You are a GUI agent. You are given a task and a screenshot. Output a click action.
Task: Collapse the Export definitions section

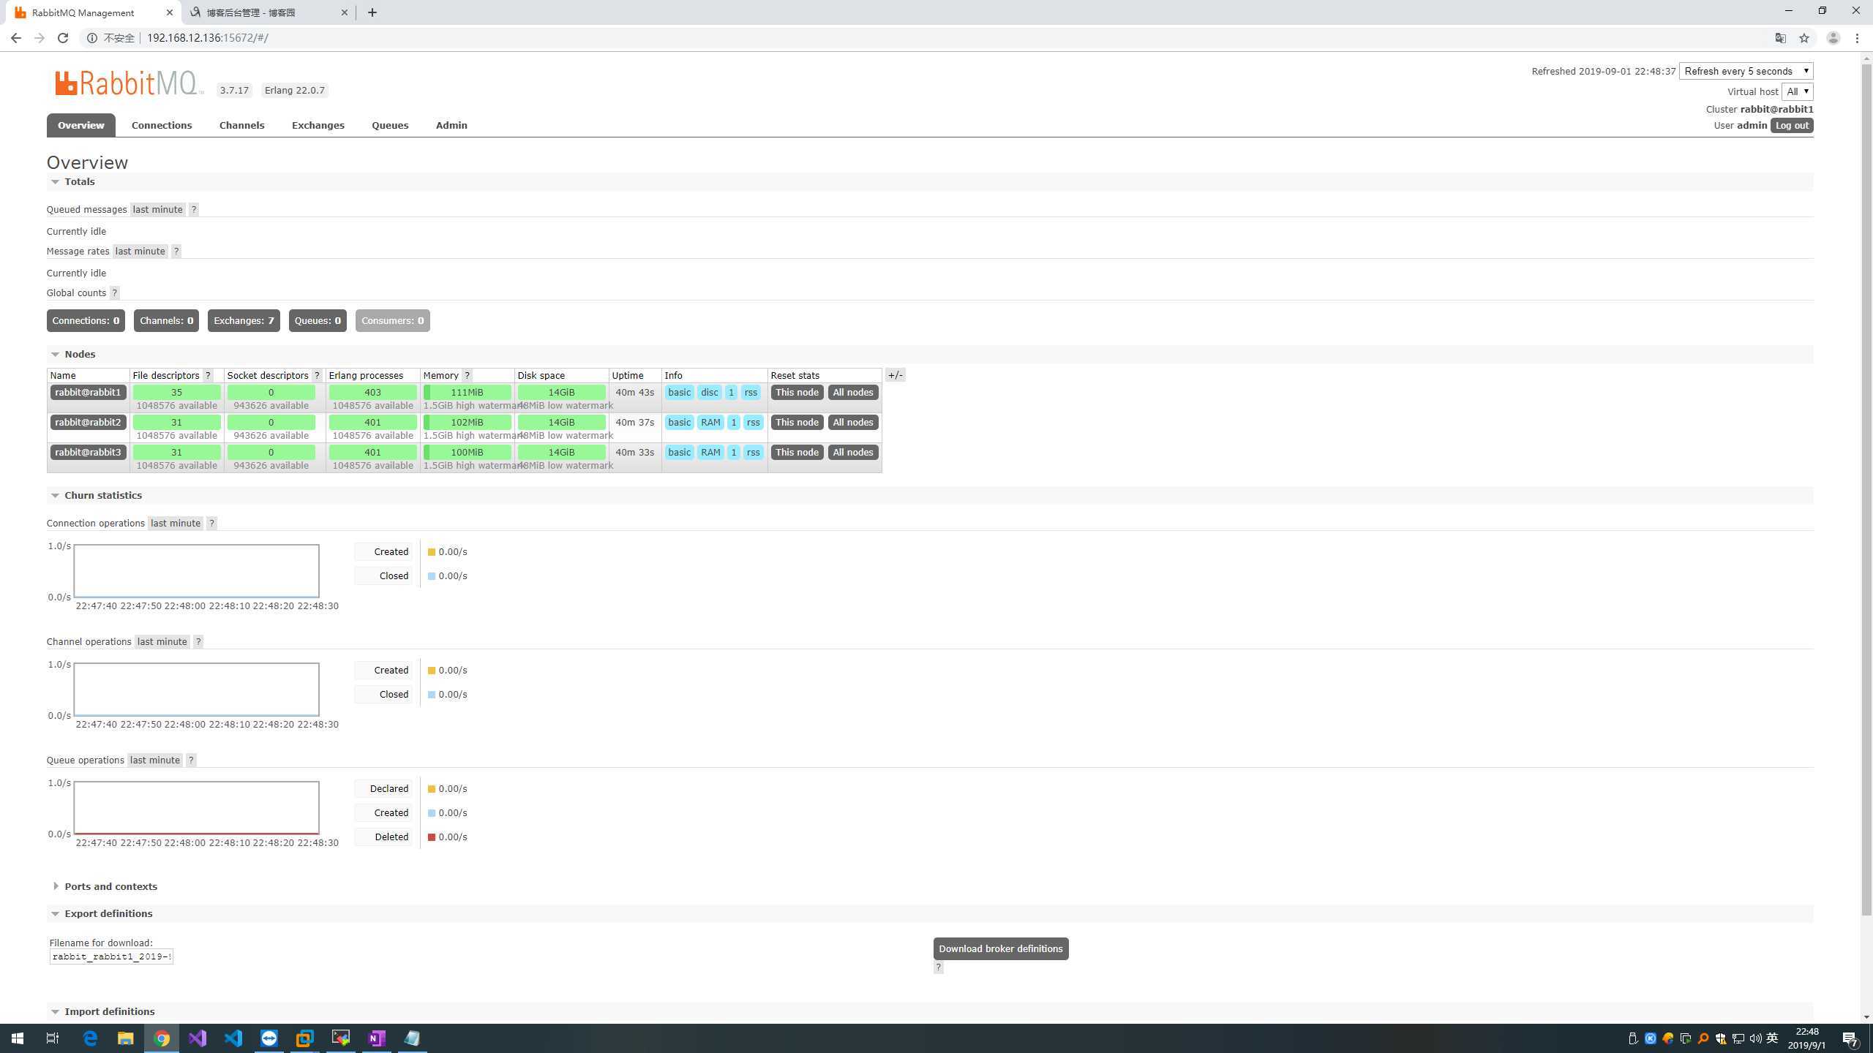click(x=101, y=914)
